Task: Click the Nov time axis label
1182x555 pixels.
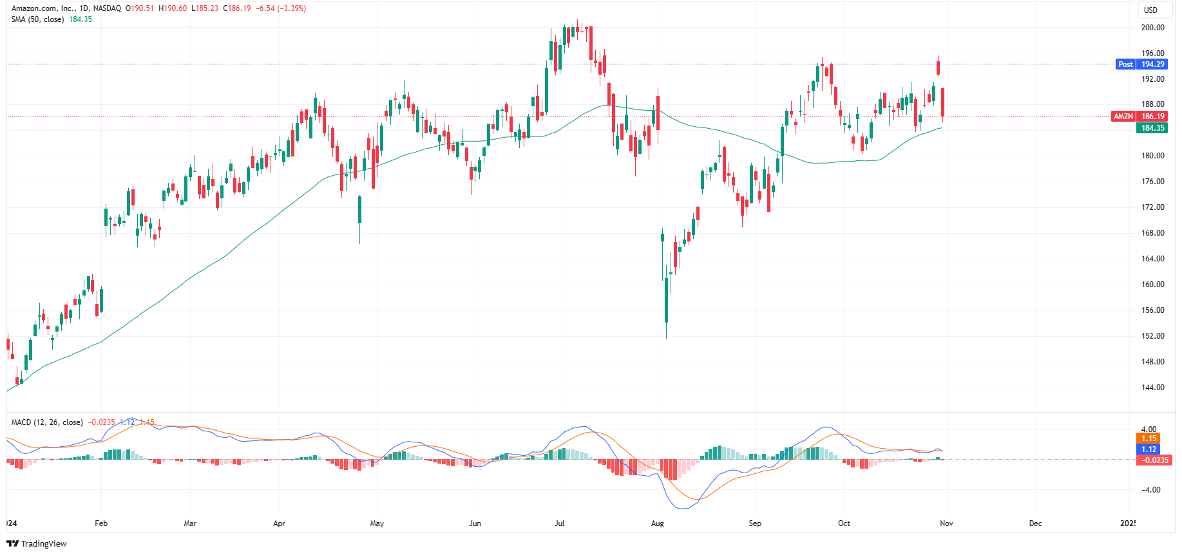Action: point(946,523)
